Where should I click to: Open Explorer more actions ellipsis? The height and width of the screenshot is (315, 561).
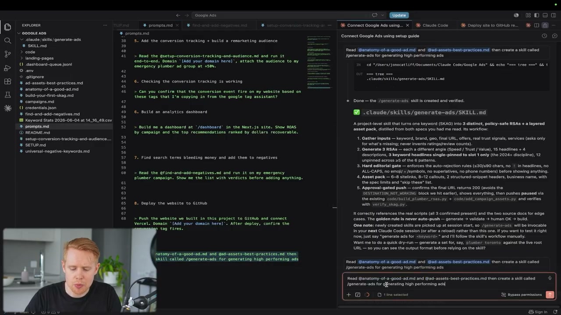click(x=105, y=25)
